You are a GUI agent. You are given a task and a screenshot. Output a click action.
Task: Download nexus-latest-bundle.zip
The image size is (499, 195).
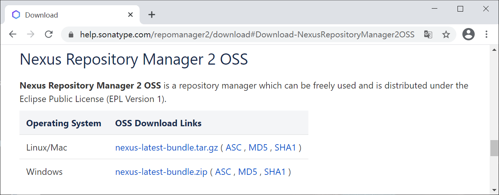[x=161, y=172]
